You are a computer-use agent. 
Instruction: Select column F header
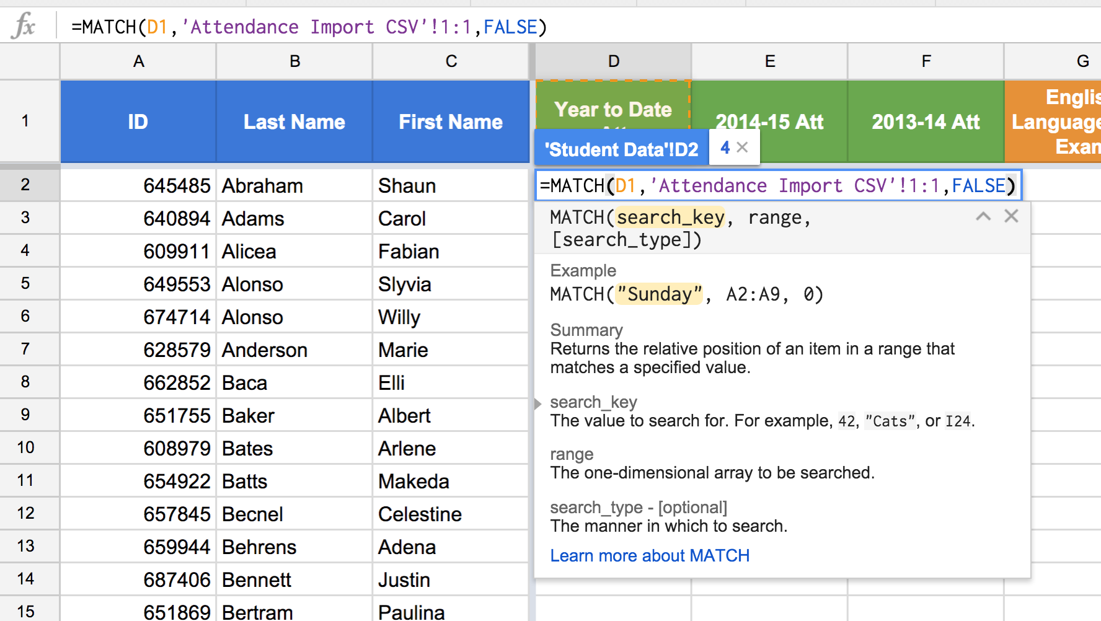tap(926, 61)
